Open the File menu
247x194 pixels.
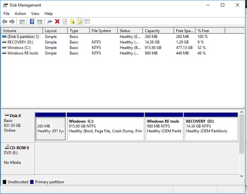7,14
